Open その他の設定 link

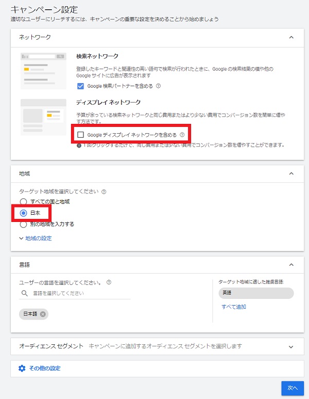click(x=45, y=368)
